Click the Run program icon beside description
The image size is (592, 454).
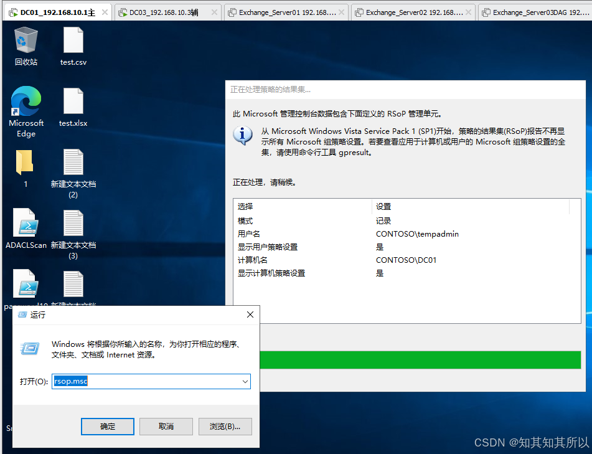pyautogui.click(x=29, y=348)
